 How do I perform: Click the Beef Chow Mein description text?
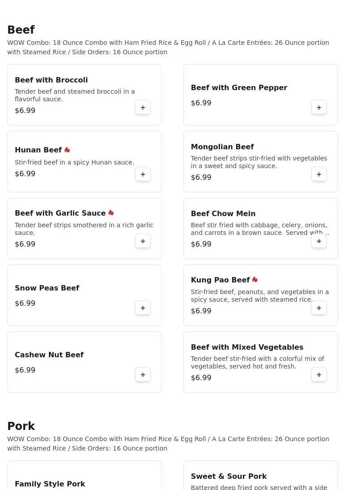click(x=259, y=229)
